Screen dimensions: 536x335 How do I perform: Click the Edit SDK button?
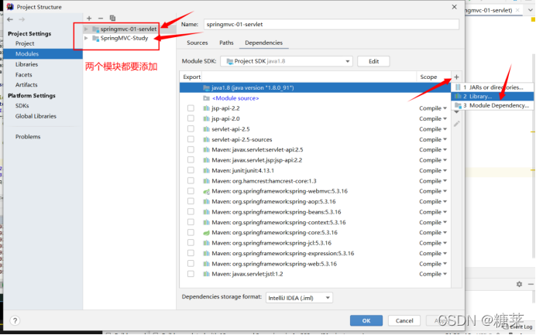pos(373,61)
